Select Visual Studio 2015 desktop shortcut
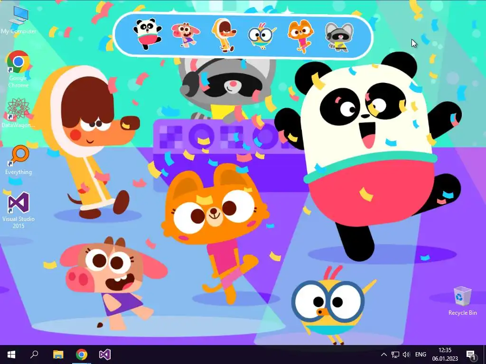Viewport: 486px width, 364px height. pos(19,210)
